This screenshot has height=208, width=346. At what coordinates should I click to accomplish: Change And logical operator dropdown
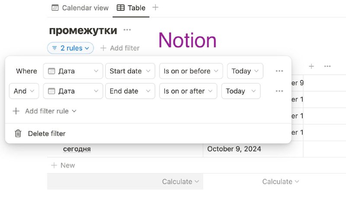(x=24, y=91)
